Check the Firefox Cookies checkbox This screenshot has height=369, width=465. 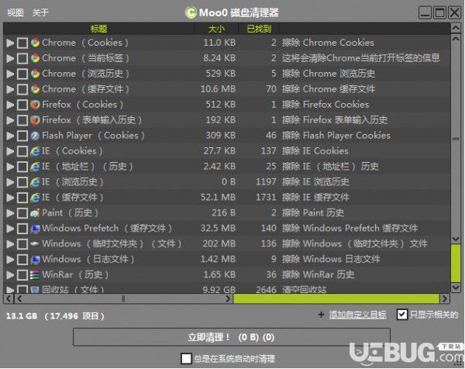(22, 105)
